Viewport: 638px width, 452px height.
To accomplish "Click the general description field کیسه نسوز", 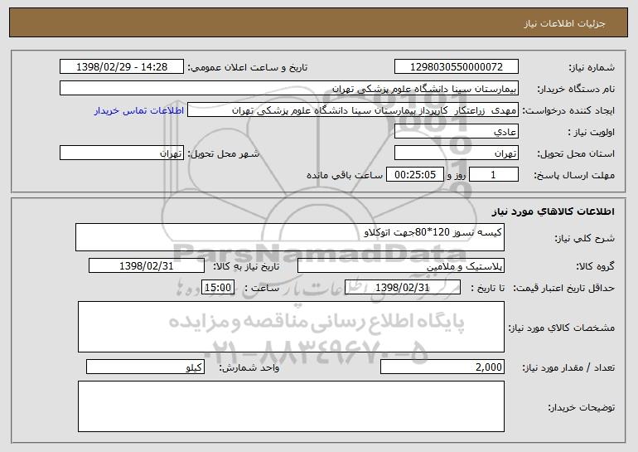I will 290,237.
